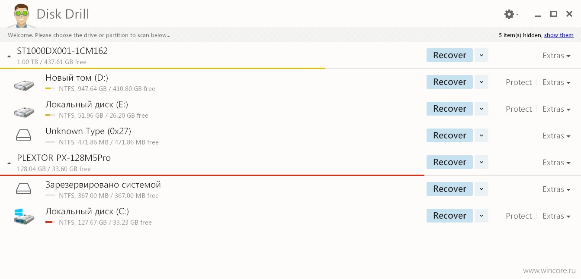Click the usage bar of Локальный диск (C:)
The height and width of the screenshot is (279, 581).
[50, 223]
